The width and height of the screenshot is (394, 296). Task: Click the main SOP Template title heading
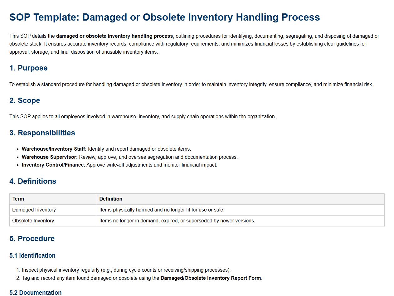pyautogui.click(x=164, y=17)
